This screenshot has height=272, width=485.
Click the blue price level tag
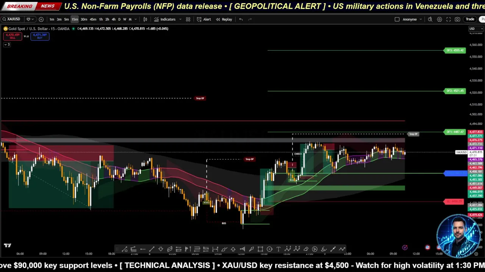455,173
